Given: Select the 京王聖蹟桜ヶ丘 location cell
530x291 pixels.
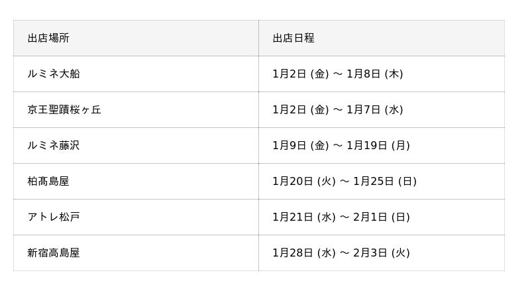Looking at the screenshot, I should (64, 109).
